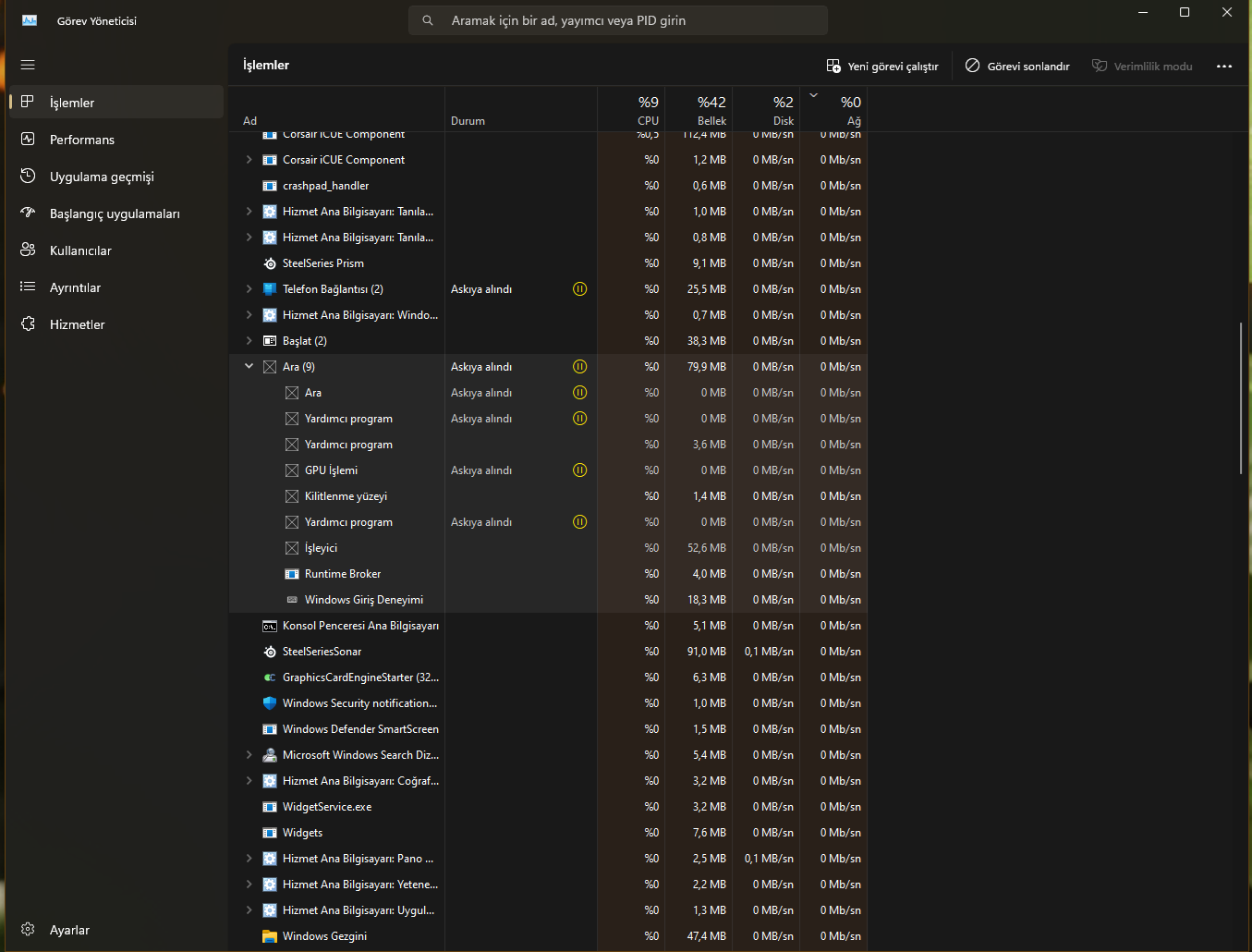Switch to the İşlemler page
This screenshot has height=952, width=1252.
[116, 103]
